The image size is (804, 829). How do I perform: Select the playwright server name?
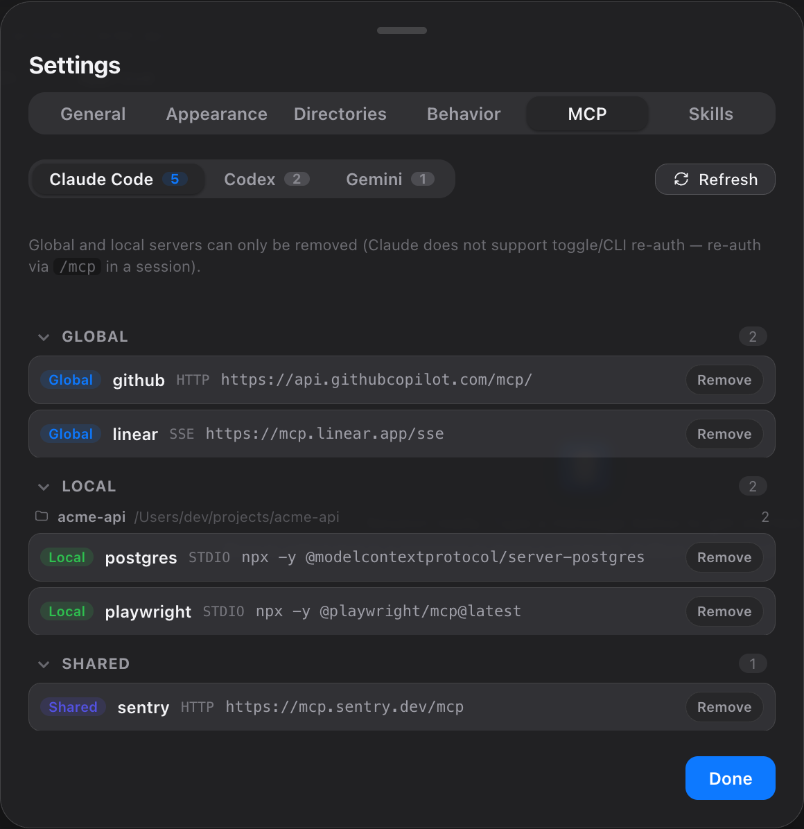[148, 612]
